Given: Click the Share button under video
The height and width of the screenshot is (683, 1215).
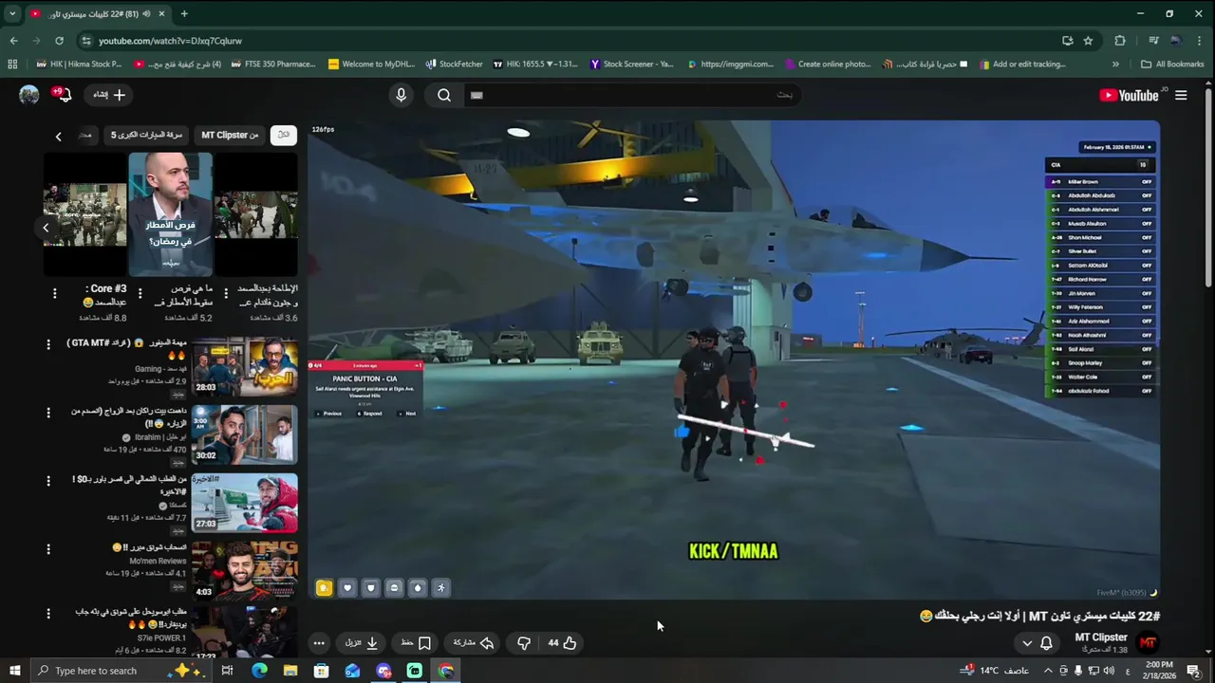Looking at the screenshot, I should click(474, 643).
